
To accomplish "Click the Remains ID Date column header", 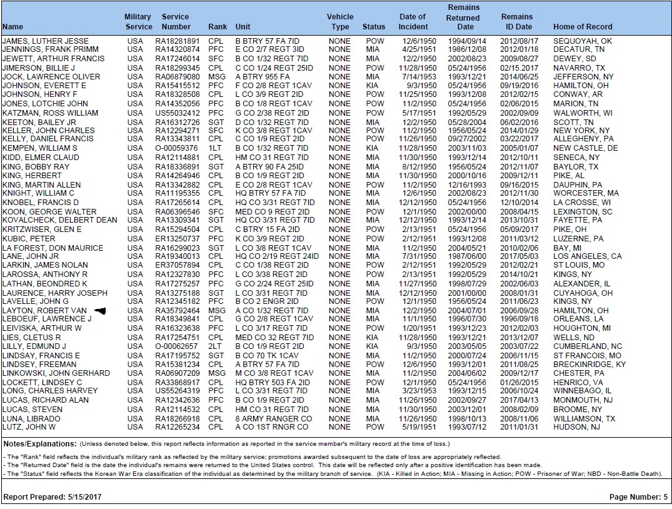I will pyautogui.click(x=517, y=22).
